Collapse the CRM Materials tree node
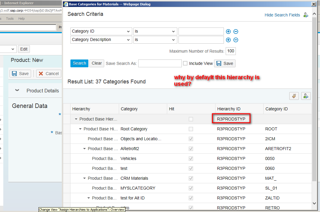The image size is (320, 212). (84, 178)
